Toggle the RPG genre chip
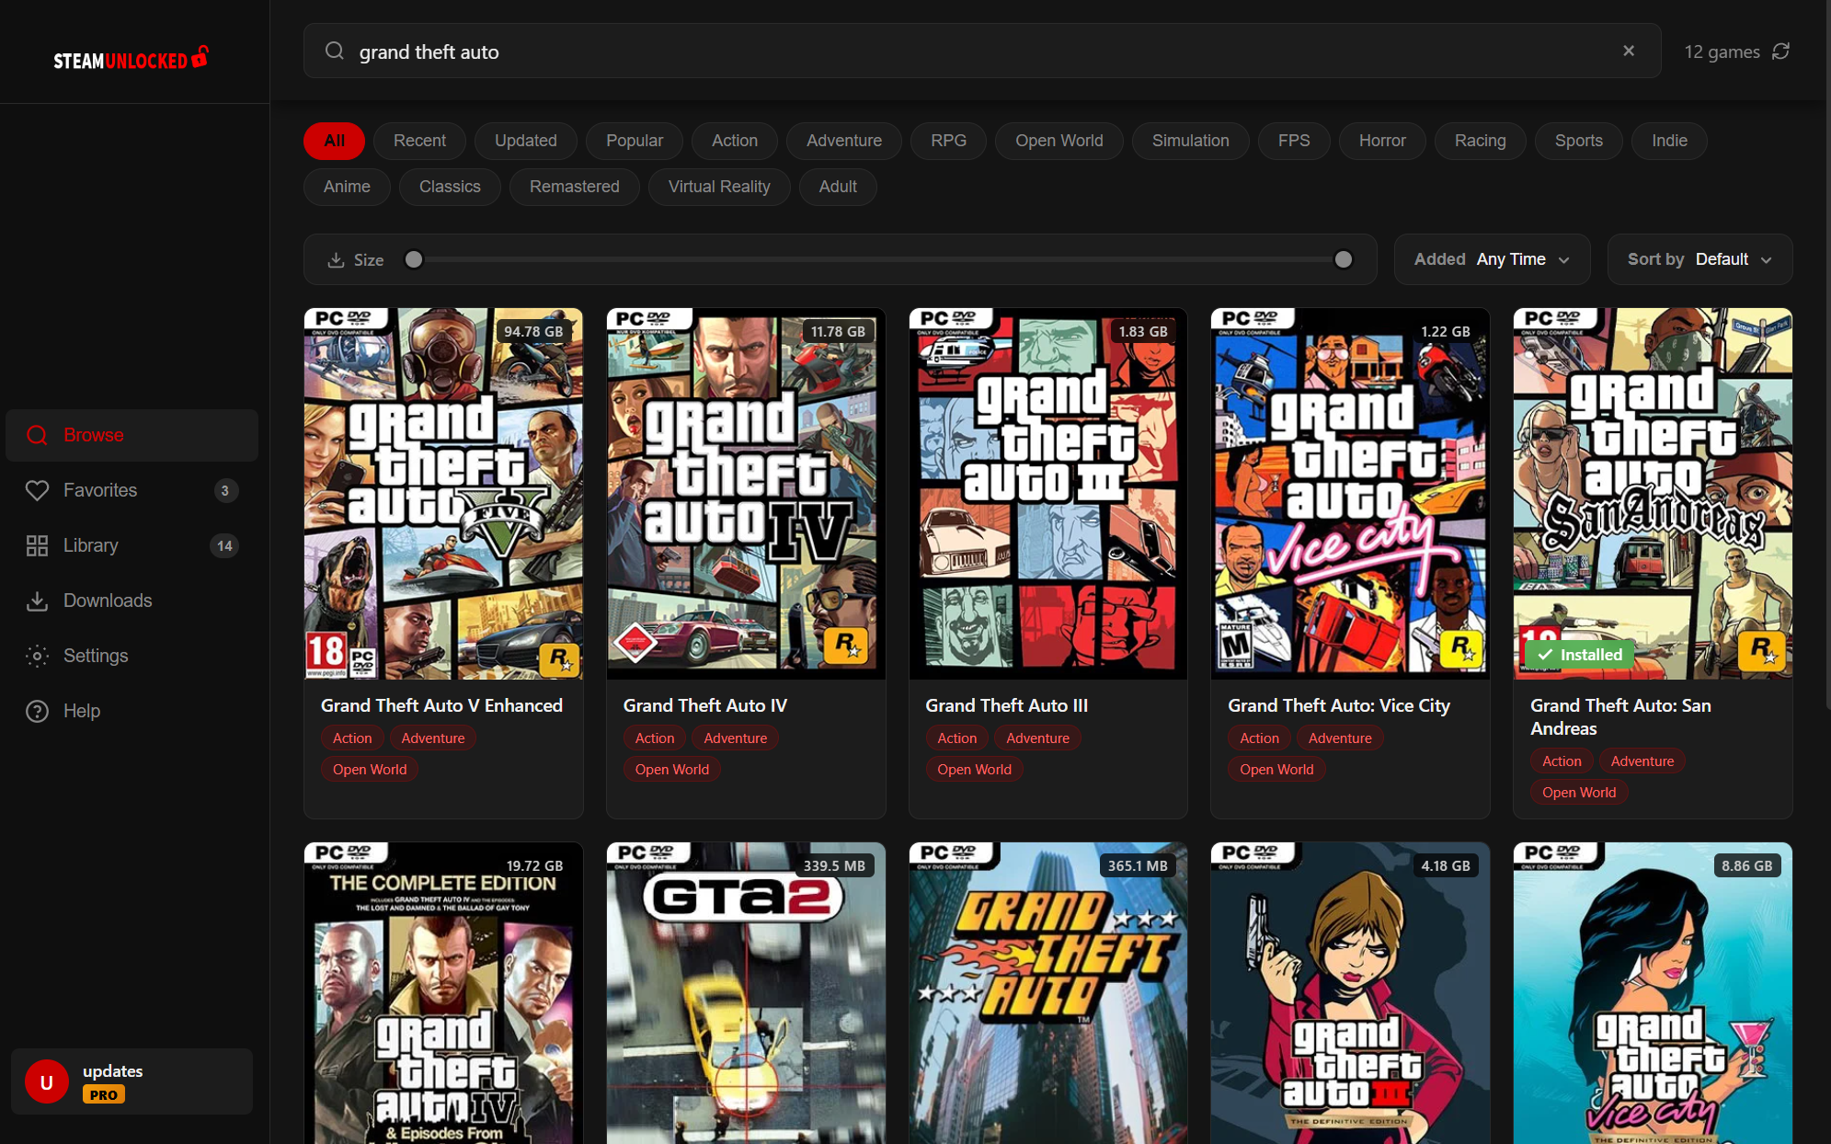Image resolution: width=1831 pixels, height=1144 pixels. (x=948, y=141)
